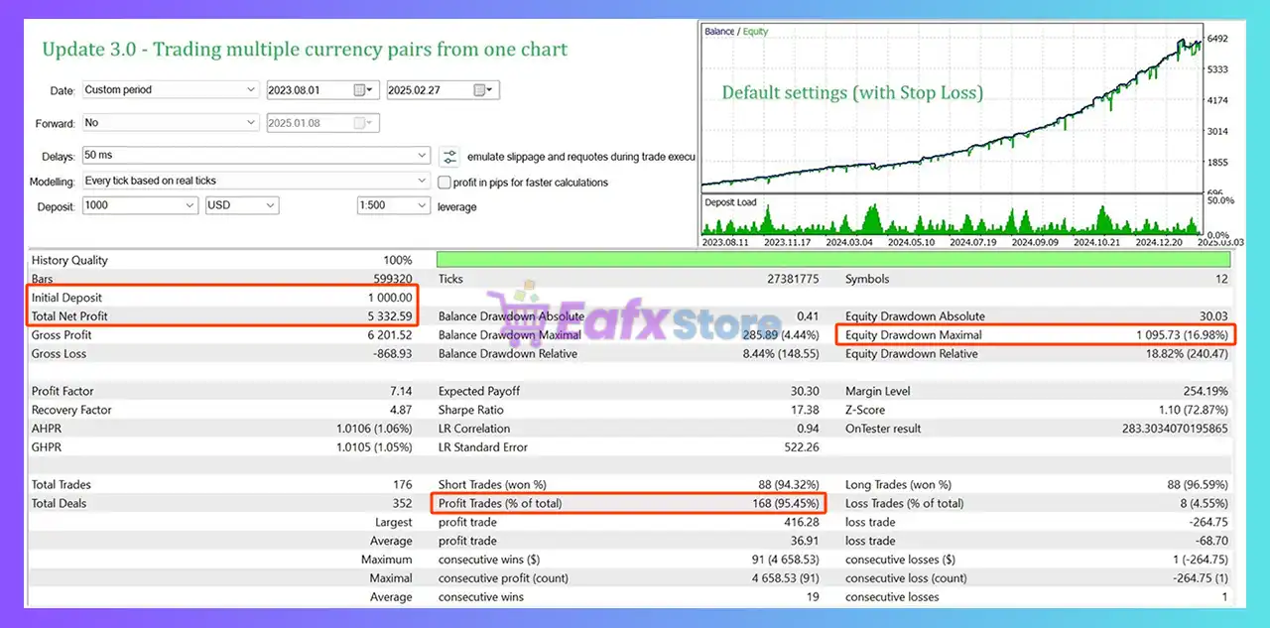Image resolution: width=1270 pixels, height=628 pixels.
Task: Enable profit in pips checkbox
Action: 445,183
